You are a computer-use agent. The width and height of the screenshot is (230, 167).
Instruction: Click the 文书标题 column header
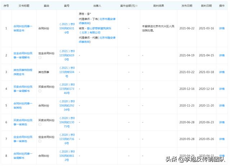[x=24, y=6]
